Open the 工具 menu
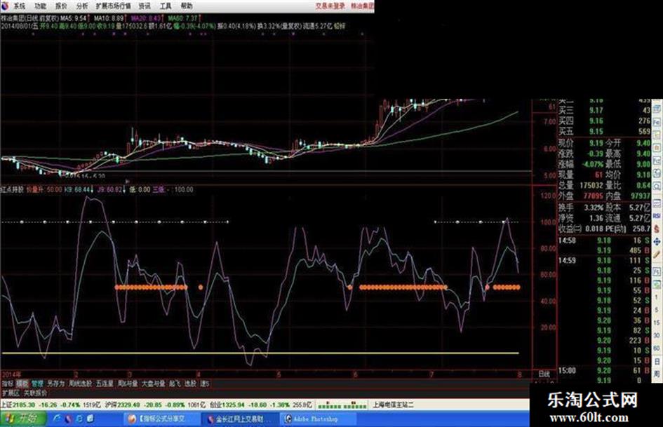The image size is (663, 427). 166,6
